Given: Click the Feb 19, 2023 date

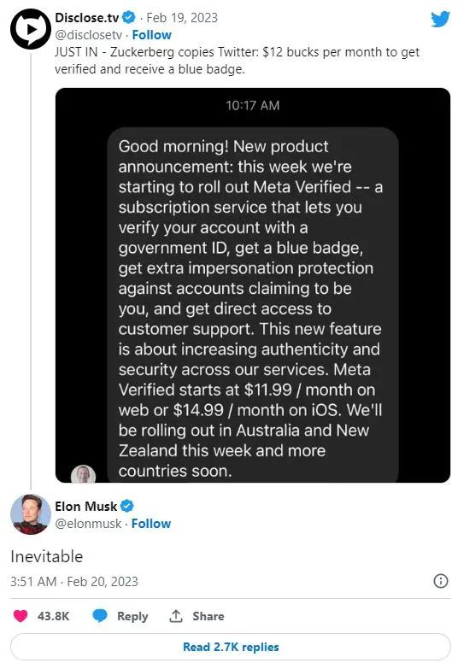Looking at the screenshot, I should [182, 17].
